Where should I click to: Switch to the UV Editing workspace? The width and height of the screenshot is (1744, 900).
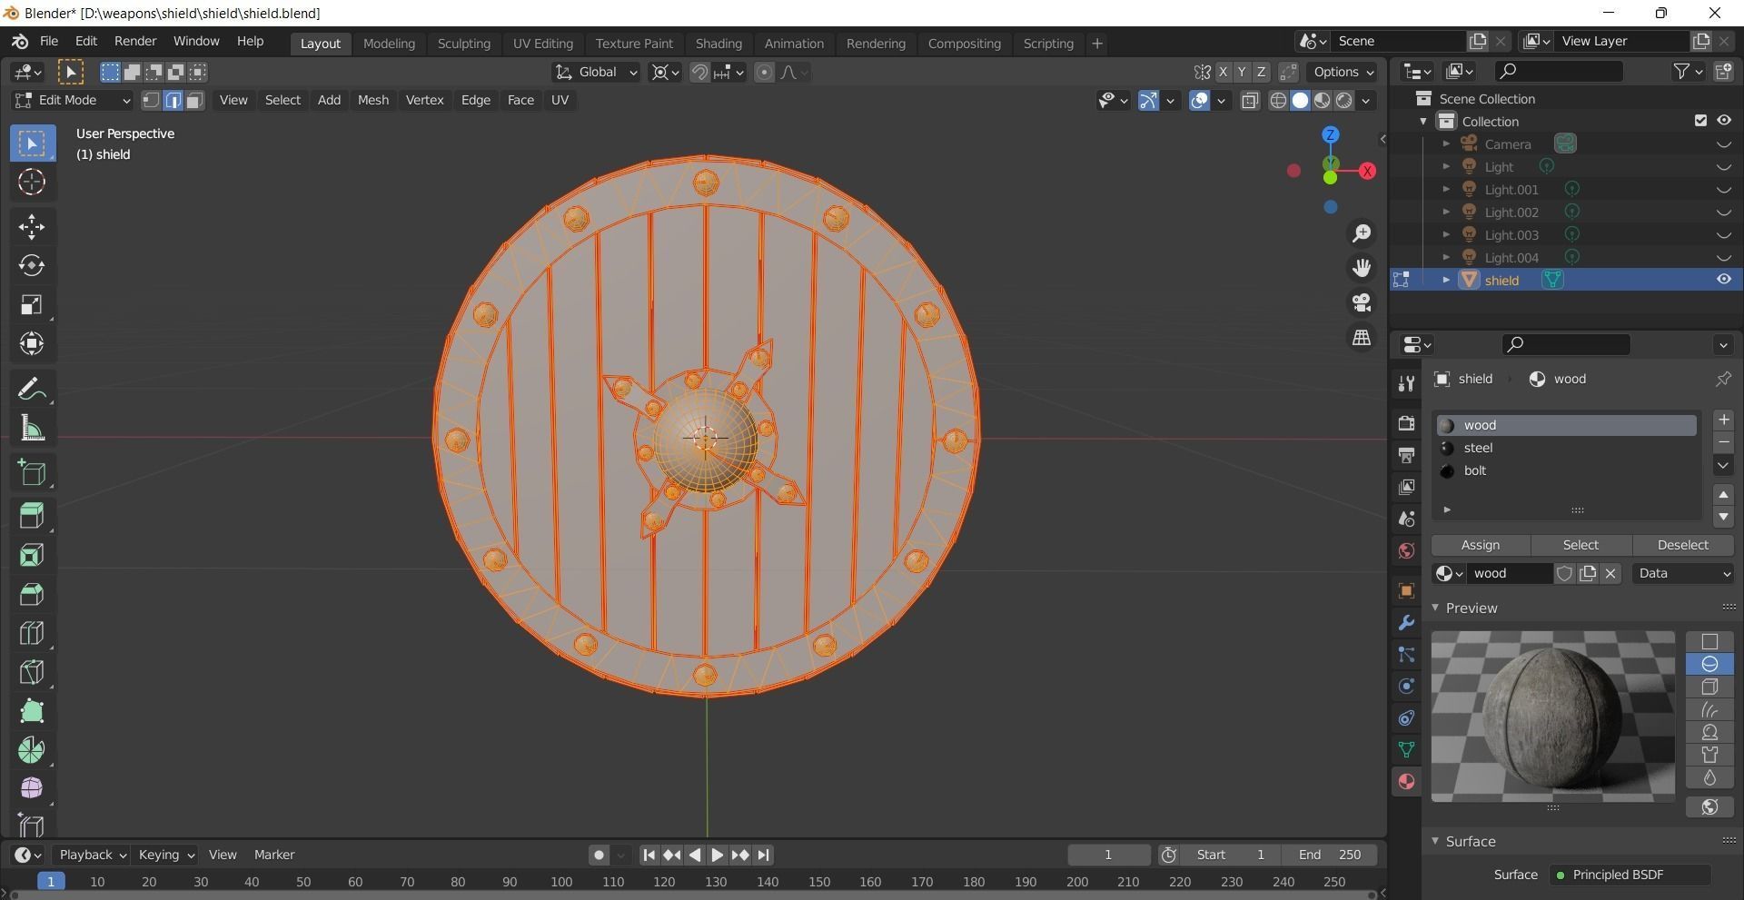pyautogui.click(x=542, y=44)
